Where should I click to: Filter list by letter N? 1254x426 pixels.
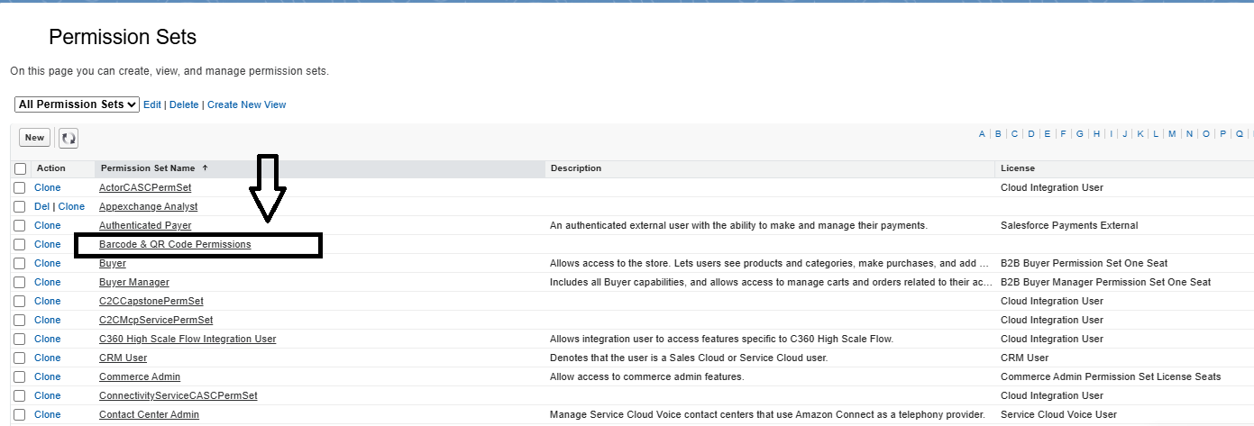point(1189,134)
